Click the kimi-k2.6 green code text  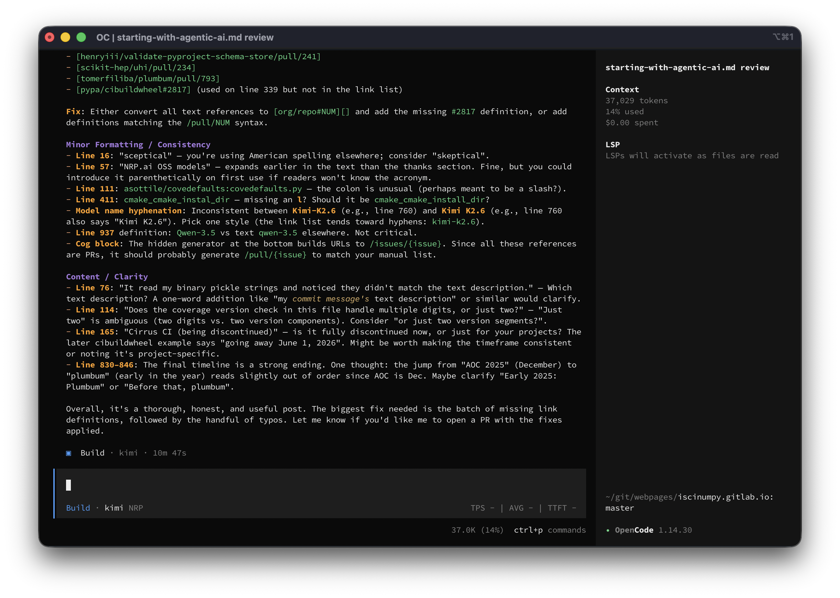tap(453, 222)
